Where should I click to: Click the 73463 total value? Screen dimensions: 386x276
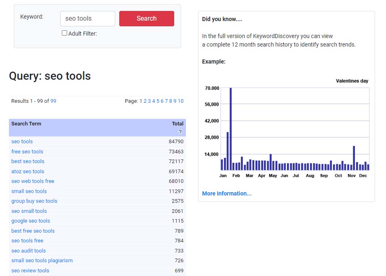(x=176, y=151)
